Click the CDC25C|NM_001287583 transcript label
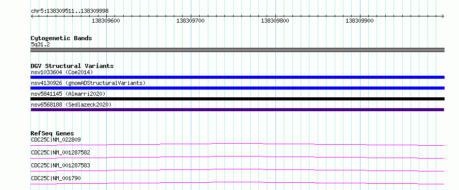Screen dimensions: 459x190 point(60,165)
